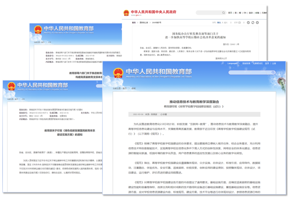Click the EN language link on gov.cn
This screenshot has height=197, width=289.
tap(245, 13)
